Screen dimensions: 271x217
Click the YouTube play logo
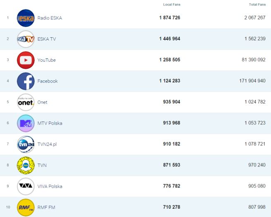(x=26, y=60)
